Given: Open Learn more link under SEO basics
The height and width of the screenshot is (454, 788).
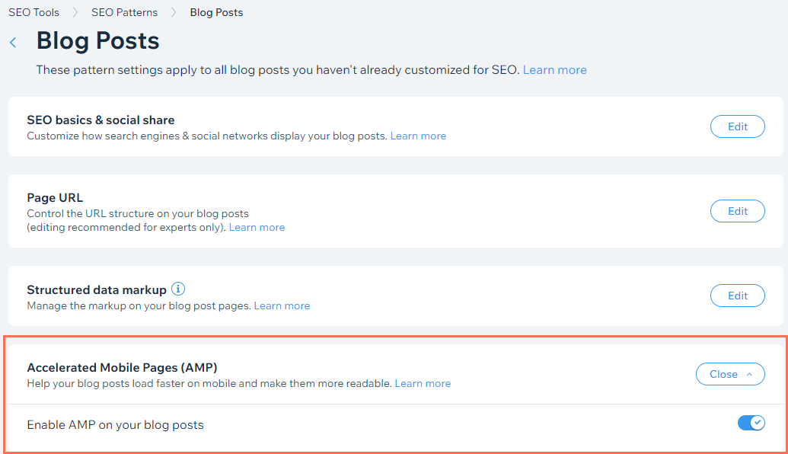Looking at the screenshot, I should (418, 136).
